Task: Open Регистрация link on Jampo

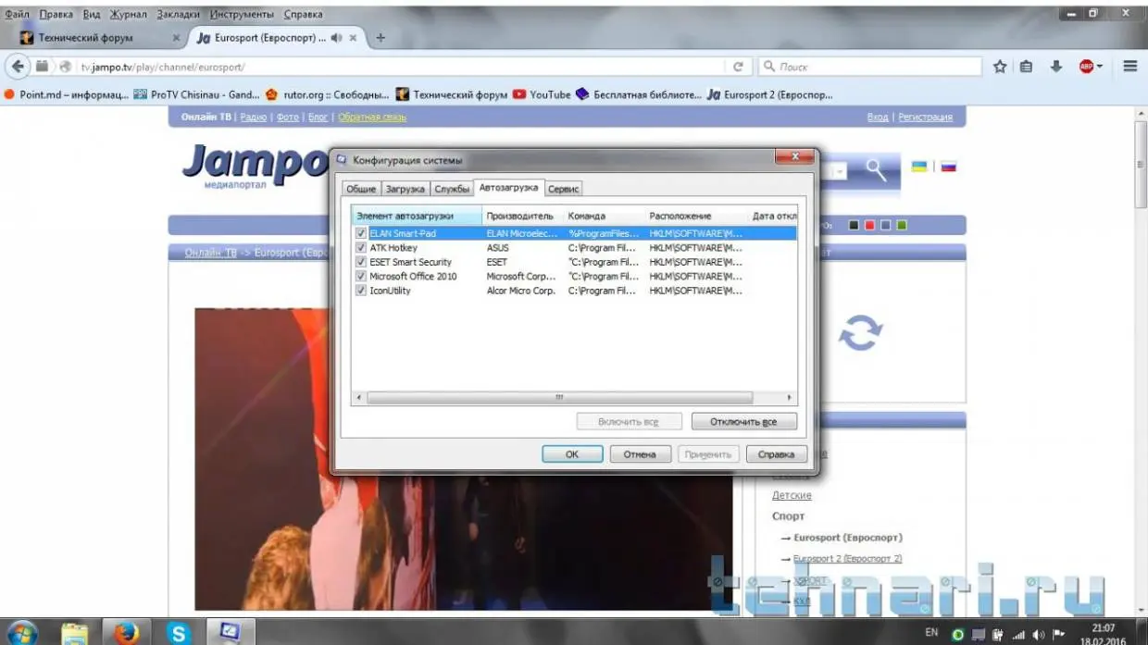Action: coord(925,118)
